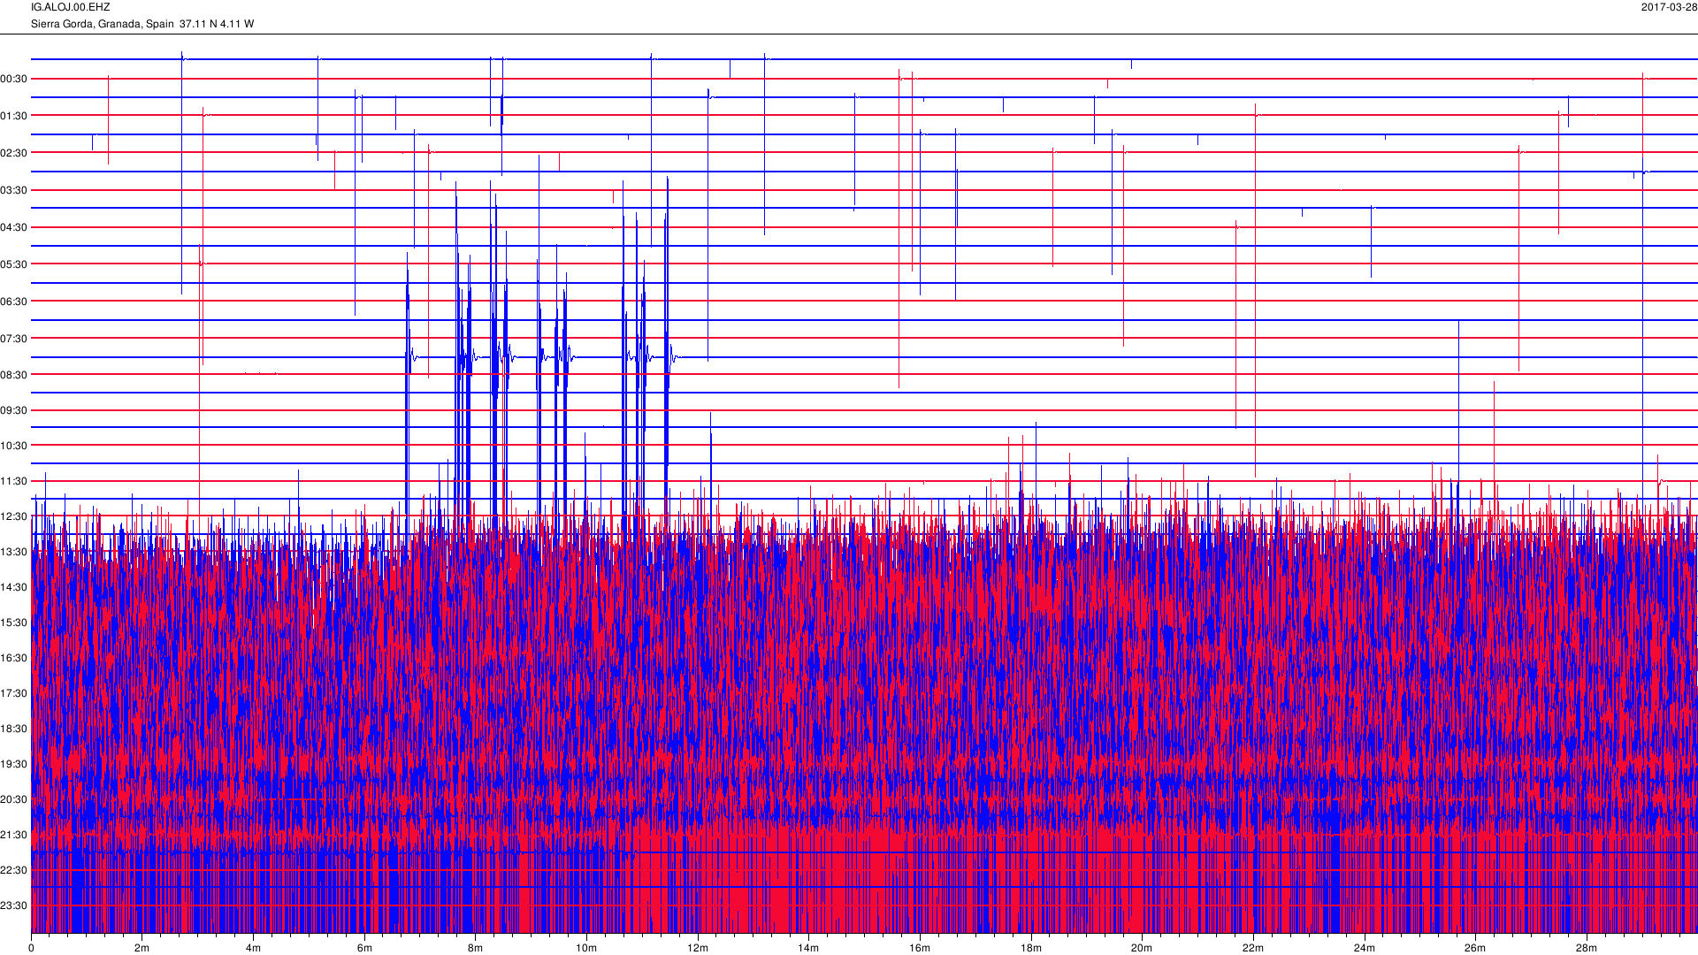Click the 6m minute axis label
Viewport: 1698px width, 955px height.
pos(364,948)
